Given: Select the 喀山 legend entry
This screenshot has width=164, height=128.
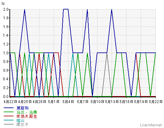Looking at the screenshot, I should pos(20,120).
